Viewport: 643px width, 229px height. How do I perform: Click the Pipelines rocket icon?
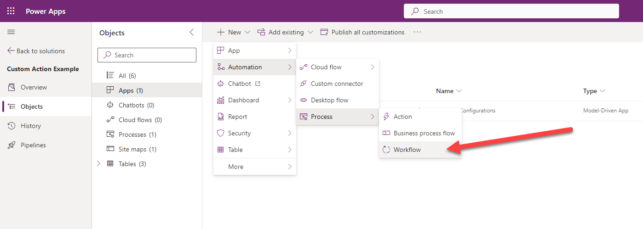tap(11, 145)
